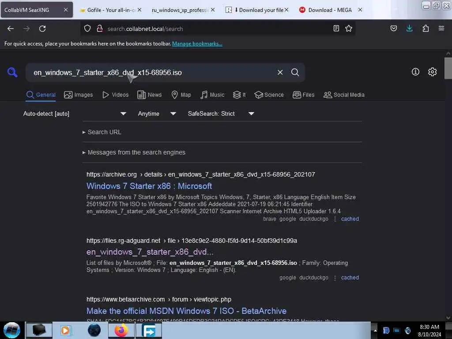452x339 pixels.
Task: Open the Anytime time range dropdown
Action: [157, 113]
